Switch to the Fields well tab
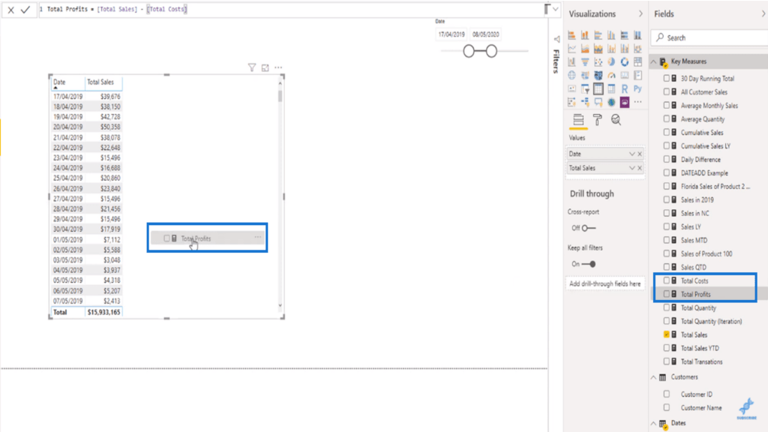The height and width of the screenshot is (432, 768). (578, 120)
